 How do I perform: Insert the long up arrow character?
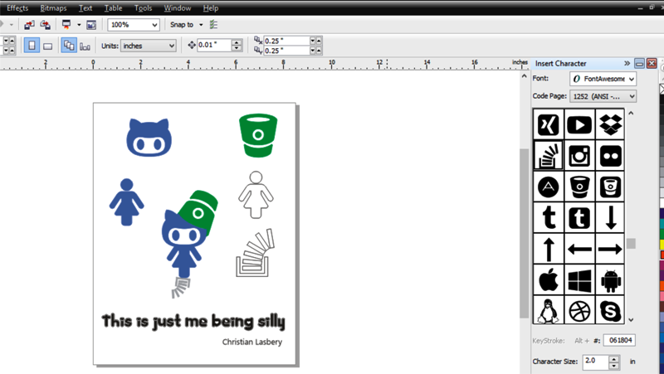pyautogui.click(x=549, y=249)
